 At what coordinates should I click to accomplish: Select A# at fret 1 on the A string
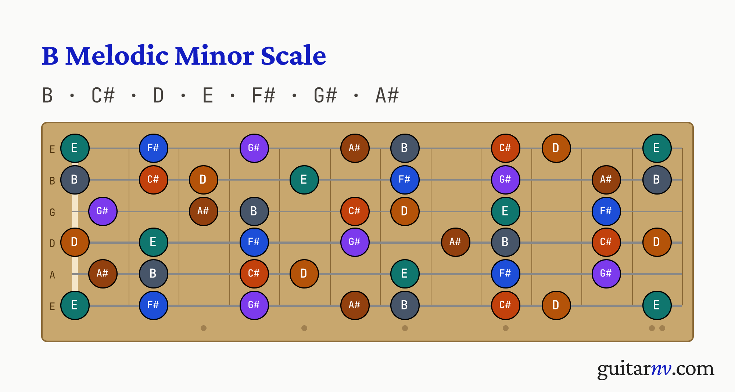click(x=103, y=274)
